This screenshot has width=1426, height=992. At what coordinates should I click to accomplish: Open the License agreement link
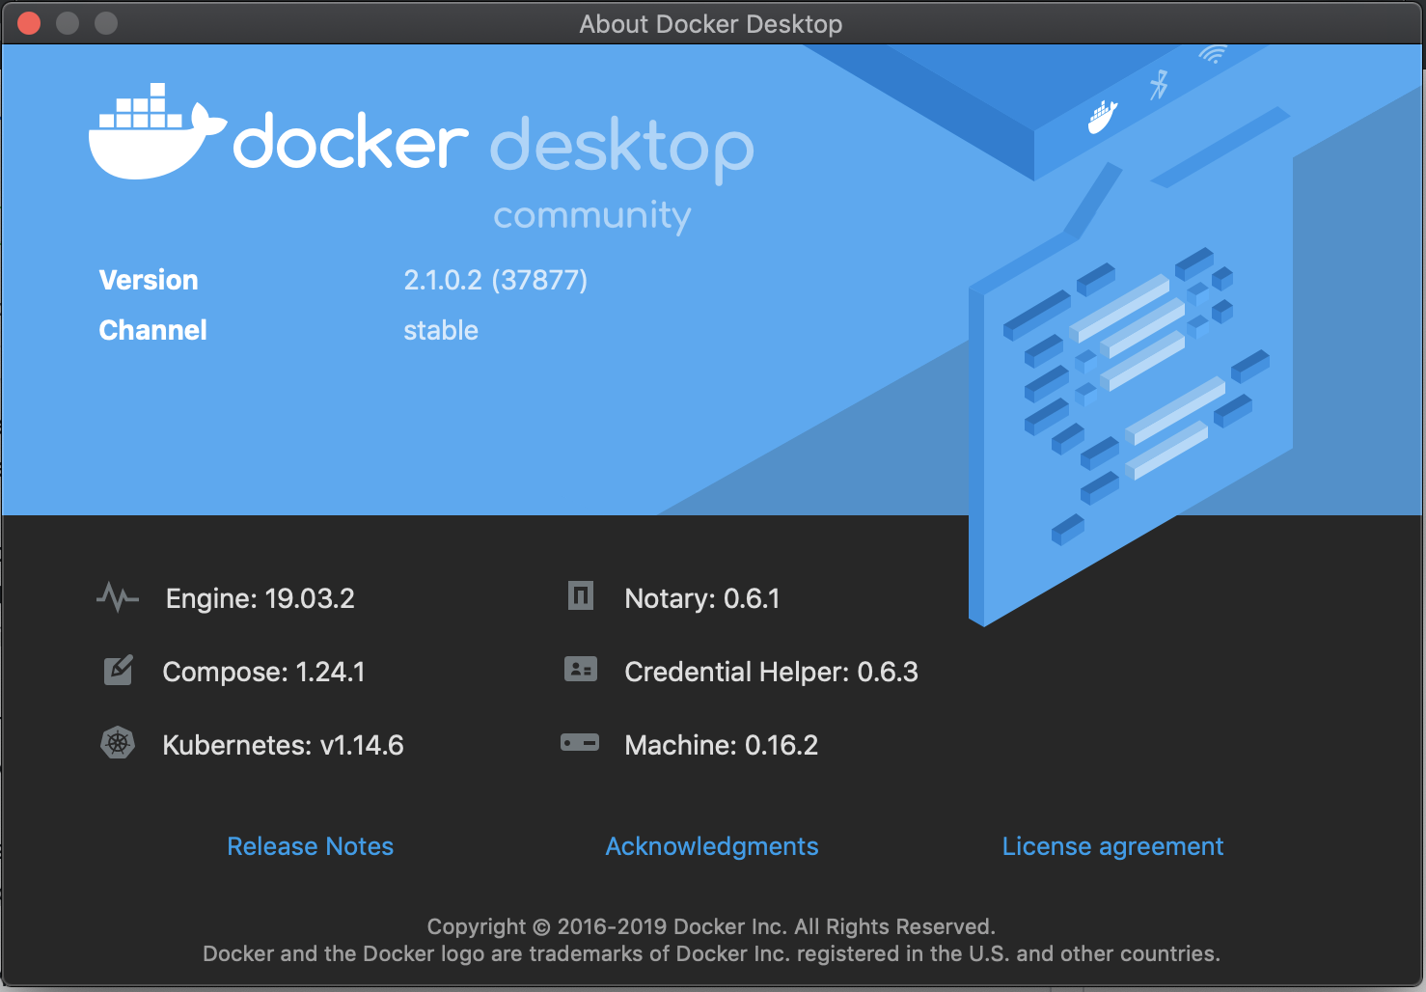[1111, 846]
